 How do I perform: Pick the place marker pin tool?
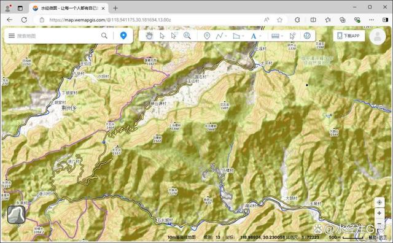(x=207, y=36)
